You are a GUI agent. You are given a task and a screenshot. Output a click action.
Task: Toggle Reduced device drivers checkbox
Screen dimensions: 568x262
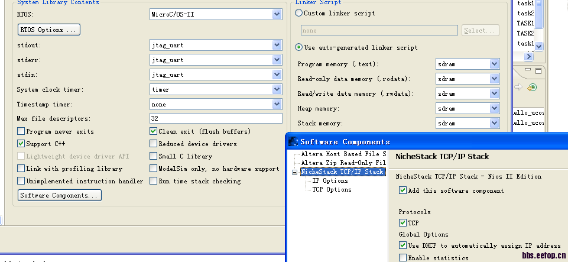153,144
